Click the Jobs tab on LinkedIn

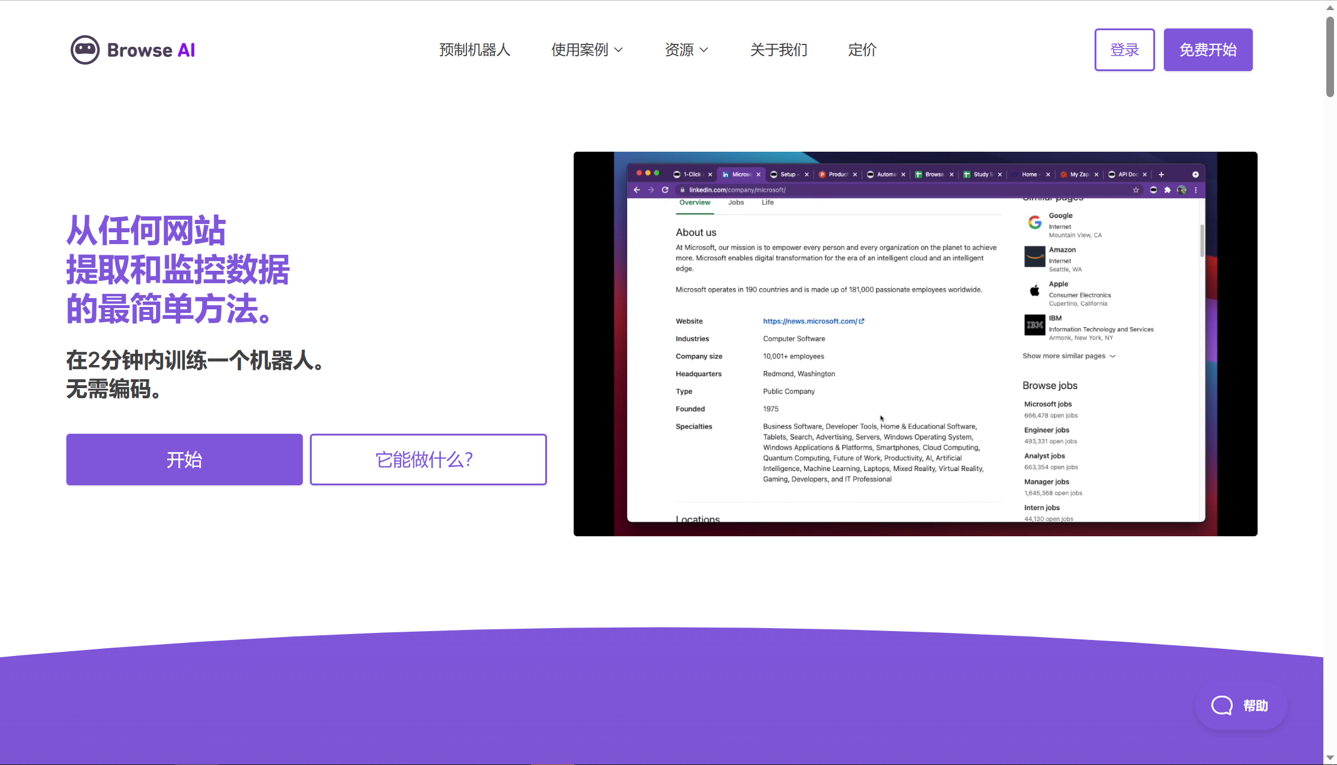(x=735, y=202)
